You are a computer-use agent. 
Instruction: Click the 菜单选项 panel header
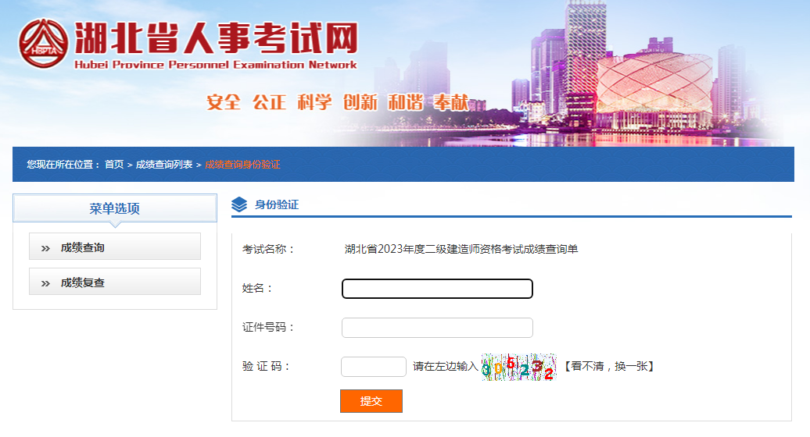pos(115,208)
